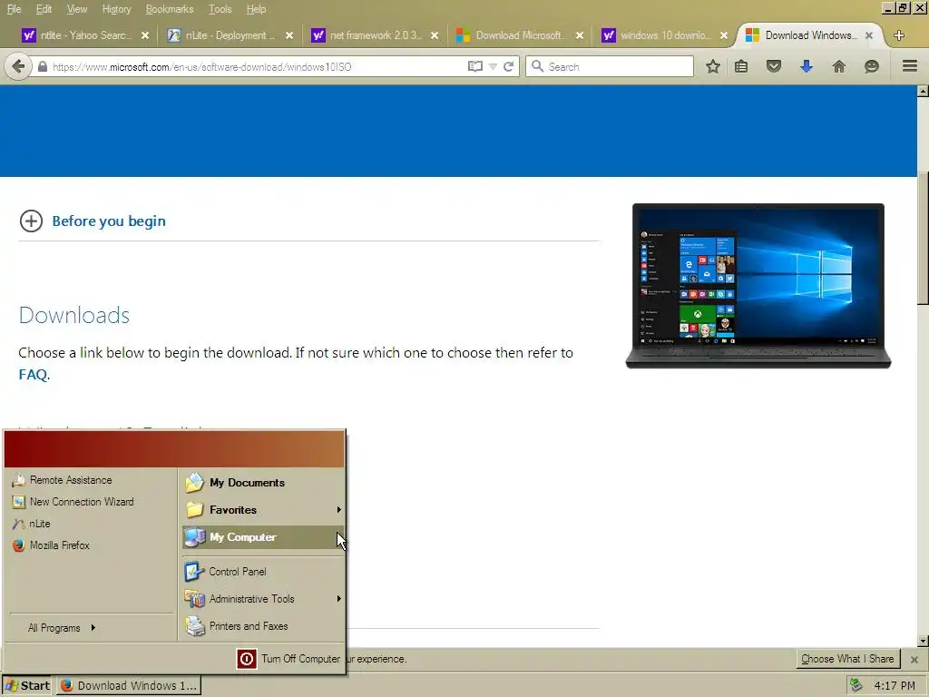Viewport: 929px width, 697px height.
Task: Click the Hello chat smiley icon
Action: point(872,66)
